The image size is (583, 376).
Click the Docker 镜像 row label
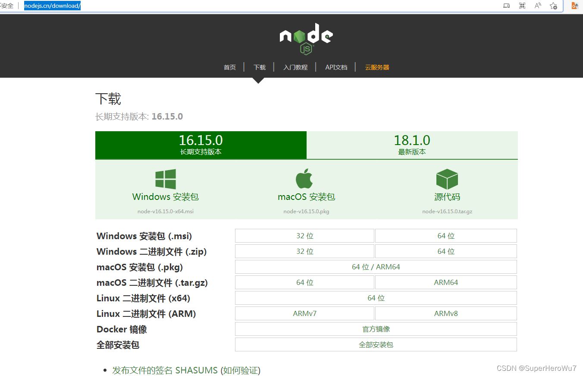(122, 329)
